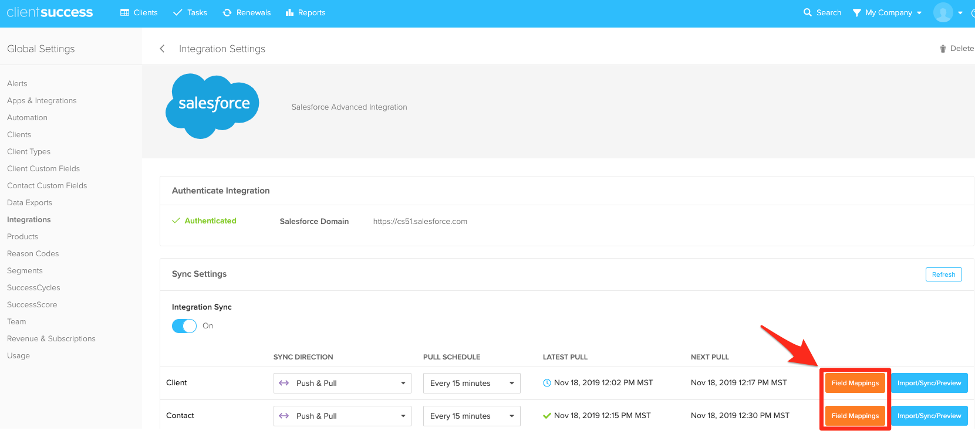Click the Delete trash icon

(x=943, y=49)
